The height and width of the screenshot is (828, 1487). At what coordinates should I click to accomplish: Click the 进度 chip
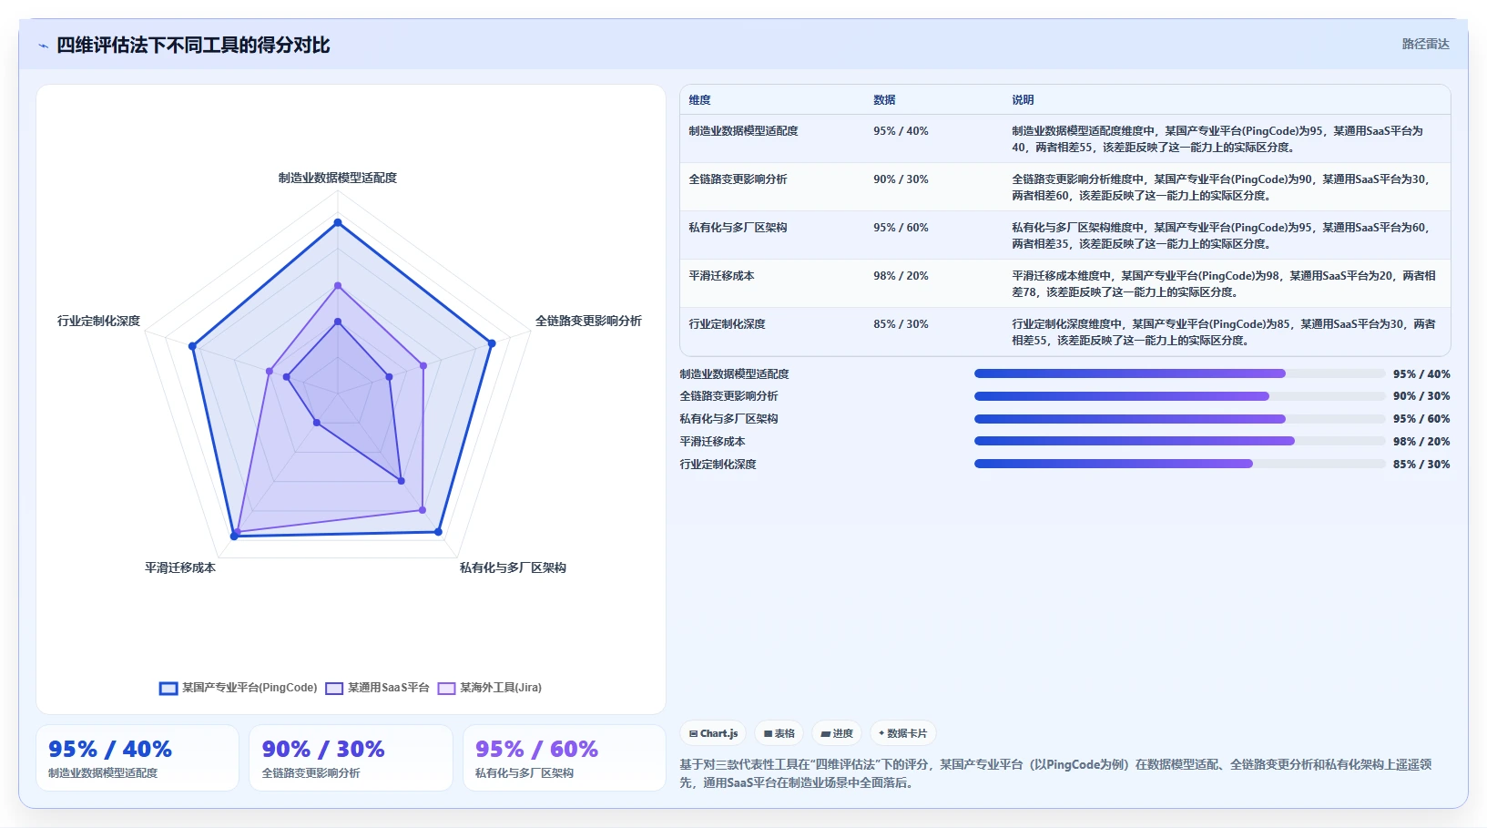(x=837, y=733)
